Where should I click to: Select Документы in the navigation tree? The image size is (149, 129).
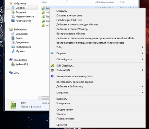[22, 42]
